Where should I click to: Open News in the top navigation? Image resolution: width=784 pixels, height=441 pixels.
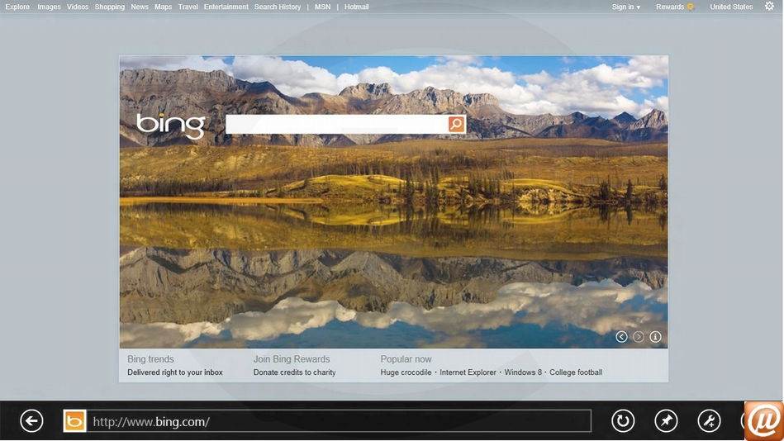(x=140, y=7)
